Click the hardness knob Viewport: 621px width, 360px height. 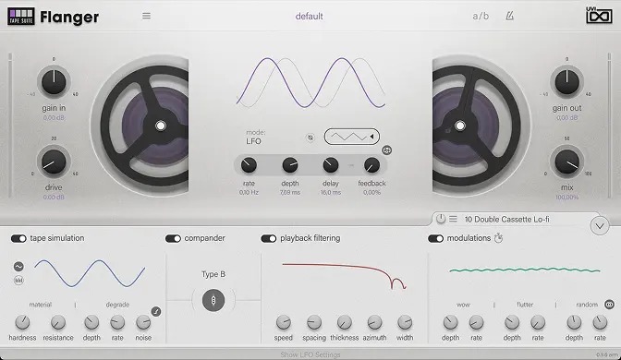click(22, 322)
